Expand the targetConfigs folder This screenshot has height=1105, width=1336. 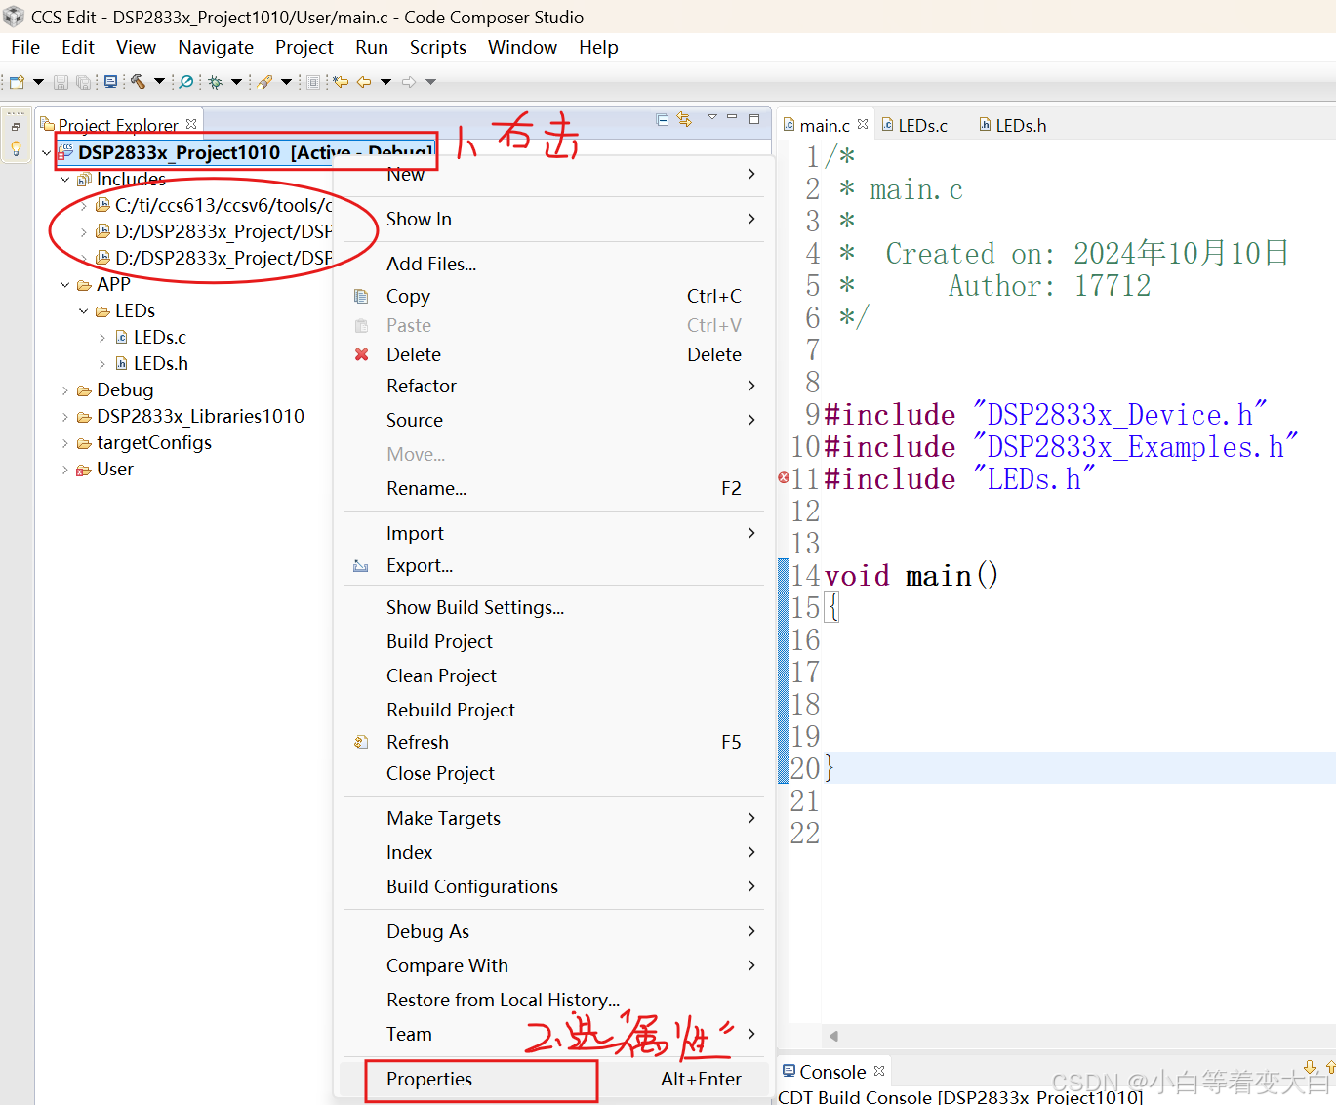click(x=64, y=443)
